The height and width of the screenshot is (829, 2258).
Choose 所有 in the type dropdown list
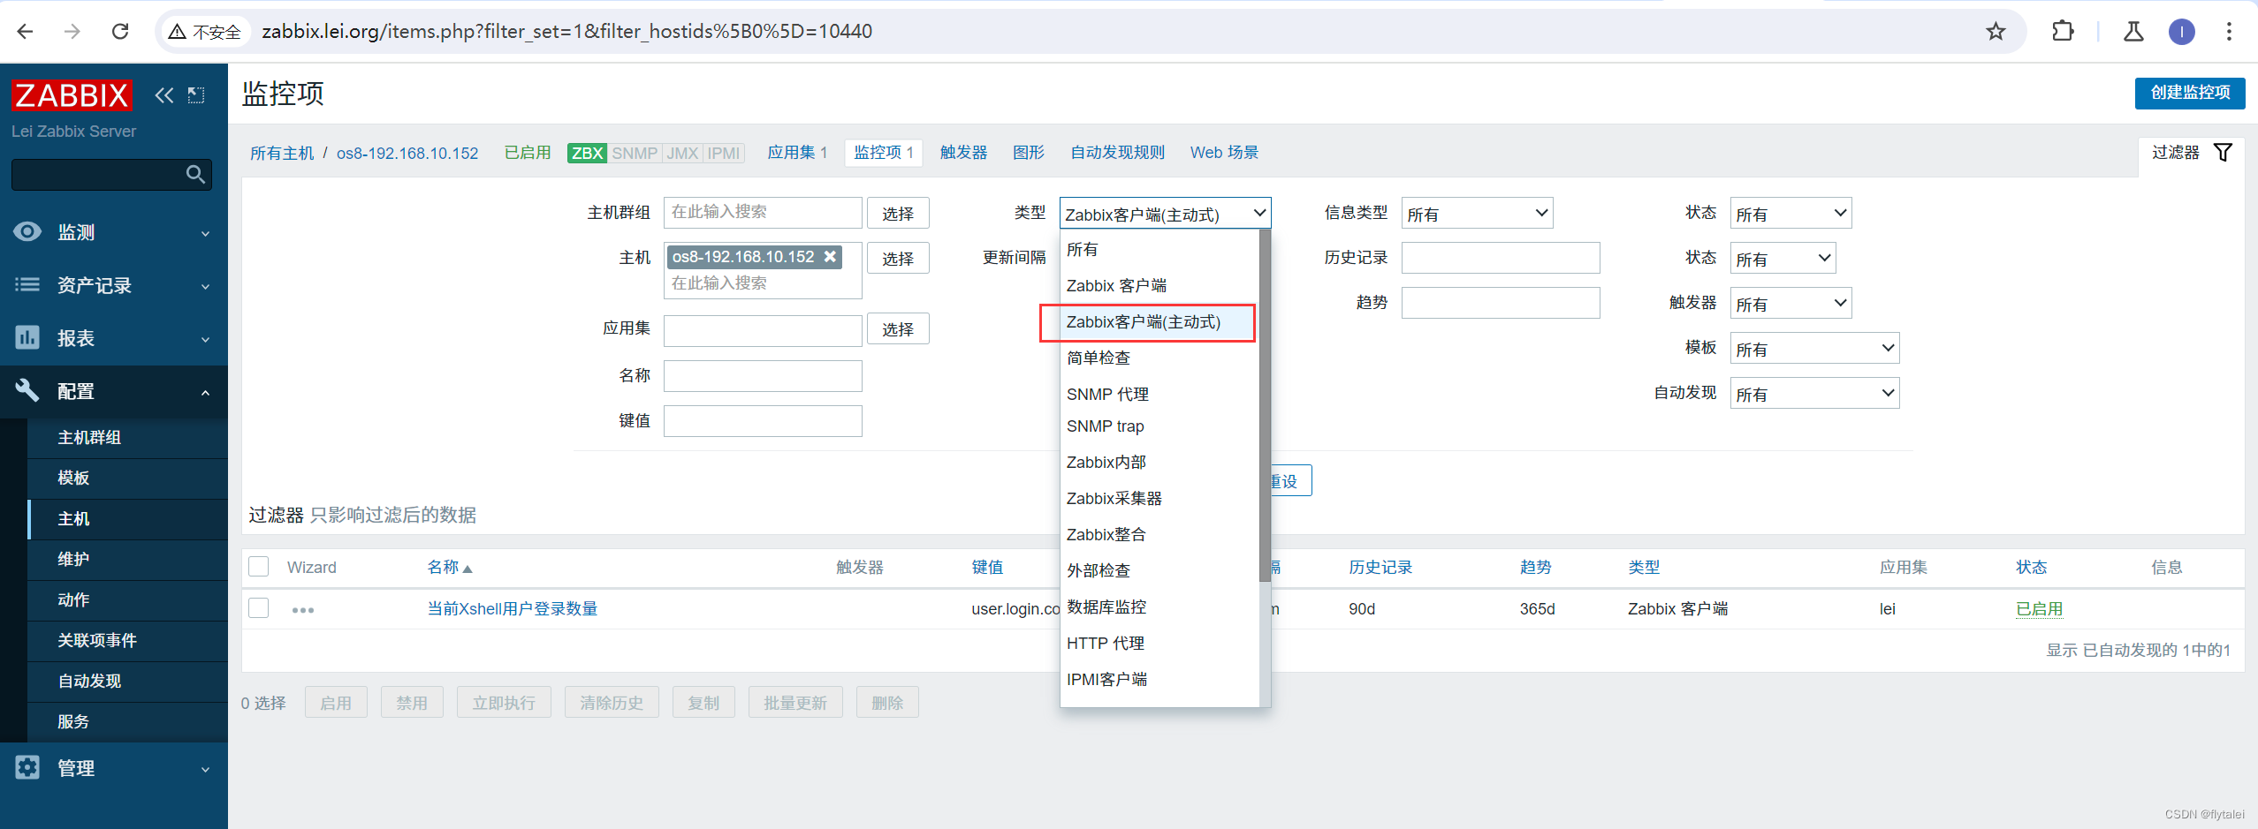click(x=1159, y=250)
